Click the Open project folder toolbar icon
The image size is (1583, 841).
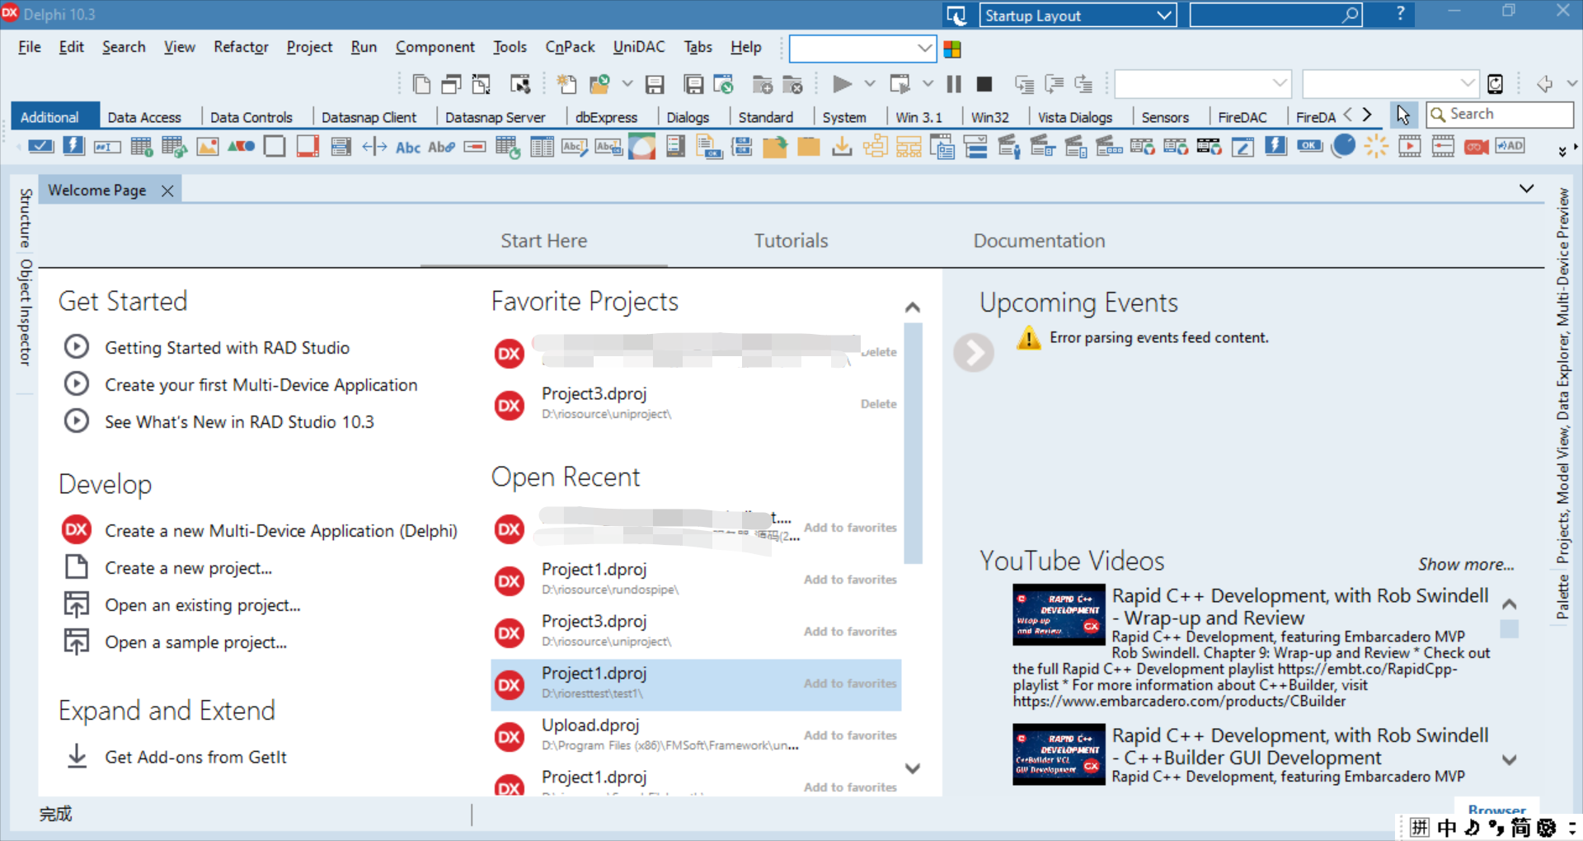pyautogui.click(x=599, y=84)
